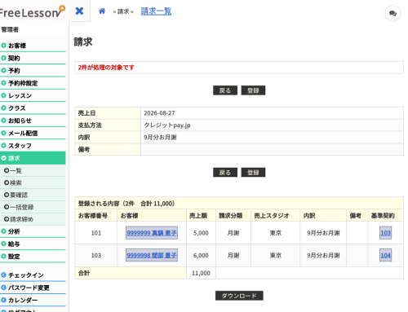Expand the お客様 sidebar menu
408x312 pixels.
(x=33, y=46)
